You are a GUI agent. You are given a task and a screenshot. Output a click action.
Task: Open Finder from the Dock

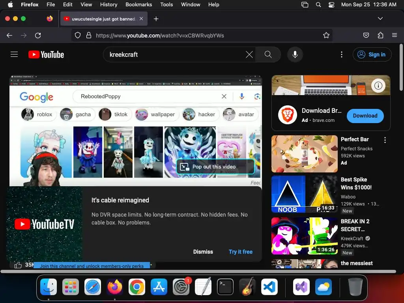click(49, 287)
